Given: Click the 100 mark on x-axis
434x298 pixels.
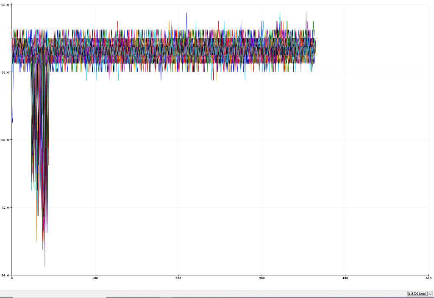Looking at the screenshot, I should (95, 279).
